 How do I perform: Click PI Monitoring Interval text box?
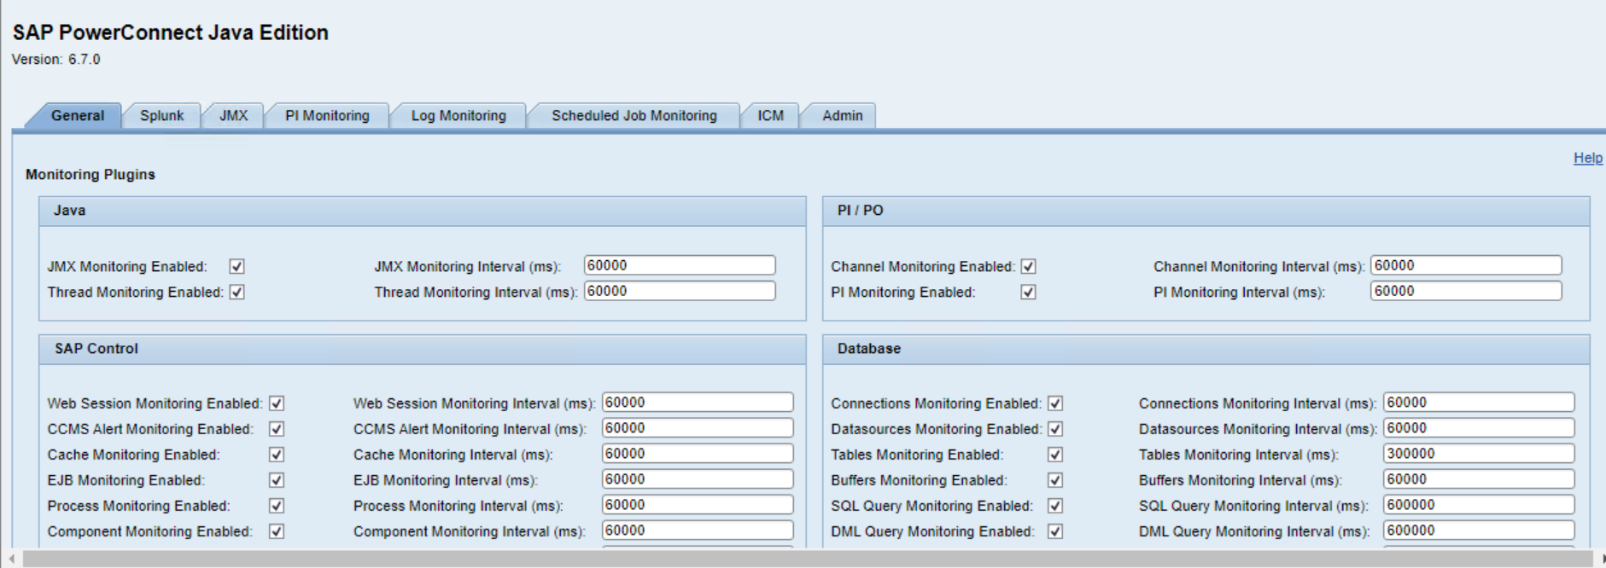coord(1465,292)
